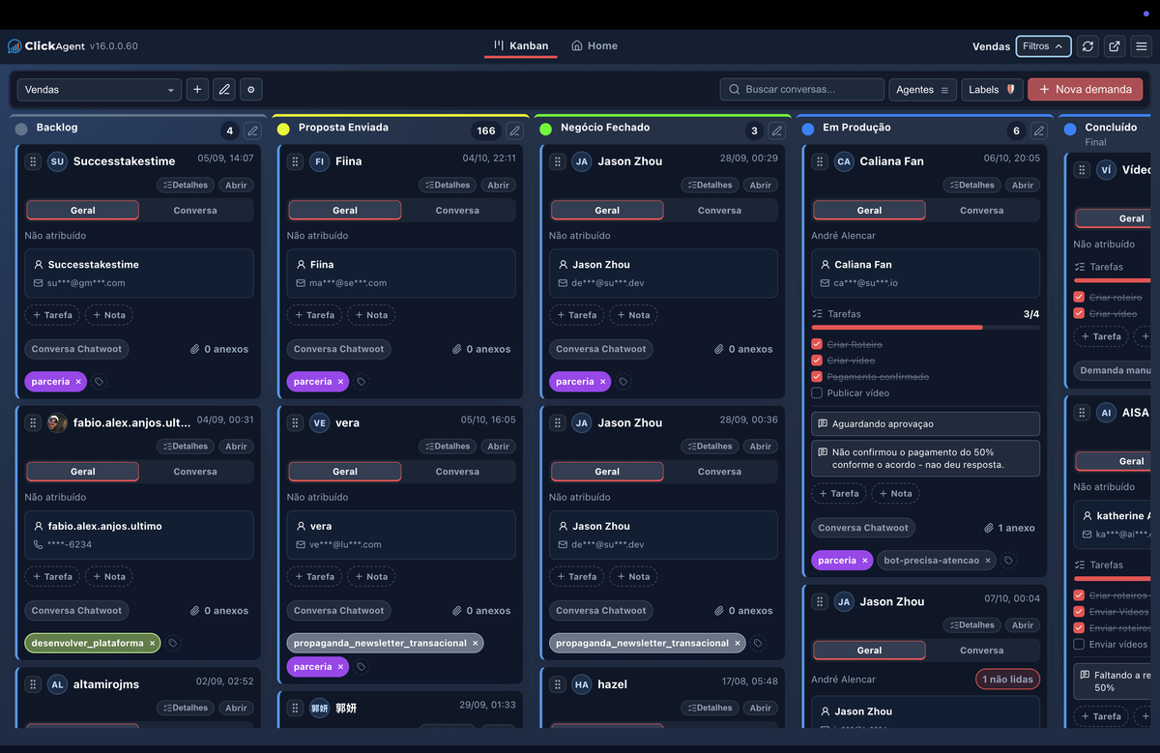Open board settings gear icon
Image resolution: width=1160 pixels, height=753 pixels.
point(251,90)
